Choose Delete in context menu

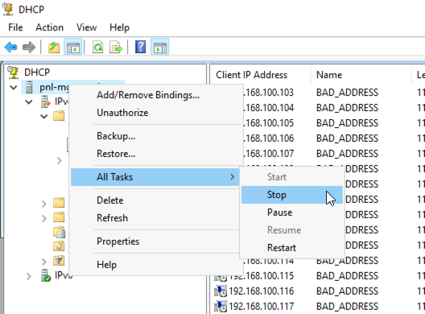[x=156, y=200]
